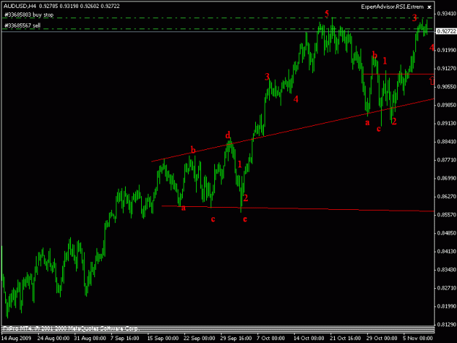457x343 pixels.
Task: Select the dashed buy stop order line
Action: click(x=218, y=18)
